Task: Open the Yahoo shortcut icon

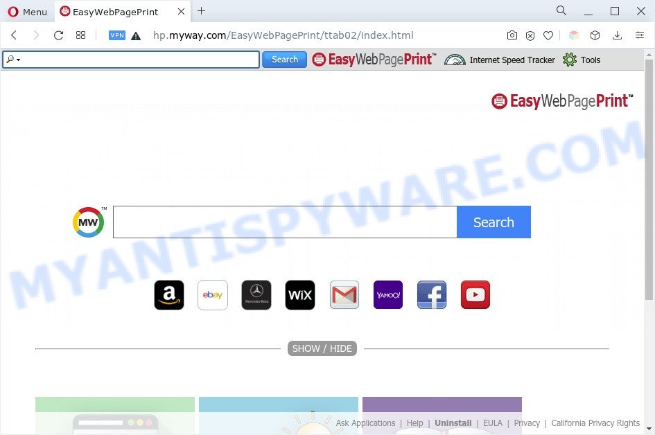Action: tap(388, 295)
